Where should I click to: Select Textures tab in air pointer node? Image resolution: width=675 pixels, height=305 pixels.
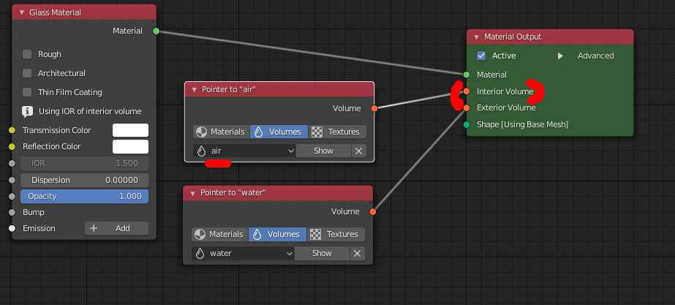(337, 132)
